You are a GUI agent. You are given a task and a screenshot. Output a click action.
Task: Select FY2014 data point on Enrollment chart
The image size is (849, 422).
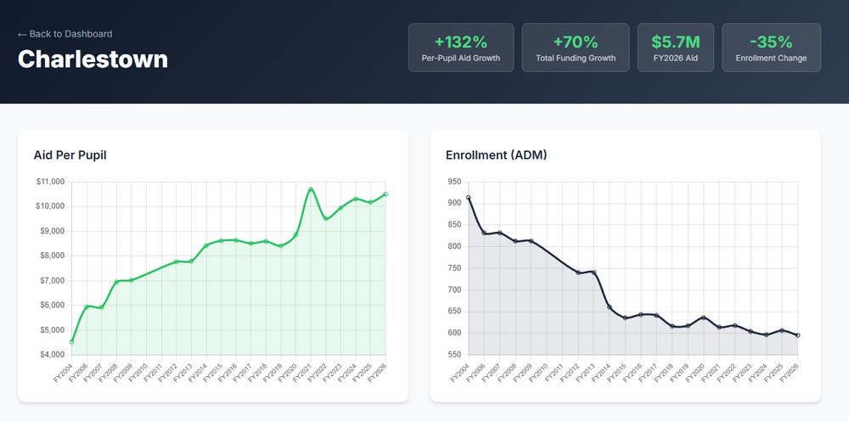tap(610, 307)
